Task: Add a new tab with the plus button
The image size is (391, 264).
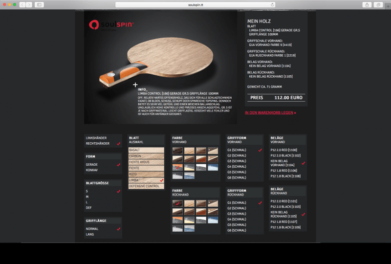Action: click(x=388, y=6)
